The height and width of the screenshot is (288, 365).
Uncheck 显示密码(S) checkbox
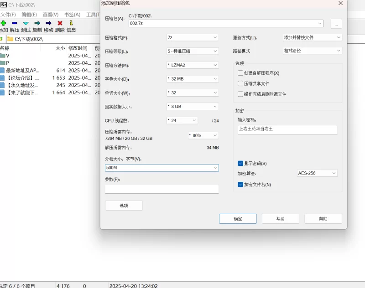pos(240,164)
